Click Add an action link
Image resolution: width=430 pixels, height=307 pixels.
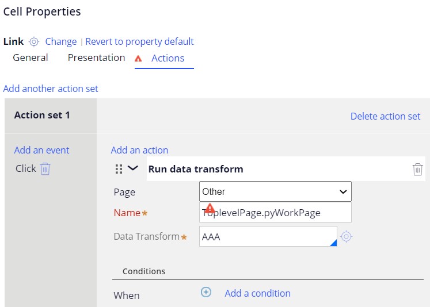point(139,150)
